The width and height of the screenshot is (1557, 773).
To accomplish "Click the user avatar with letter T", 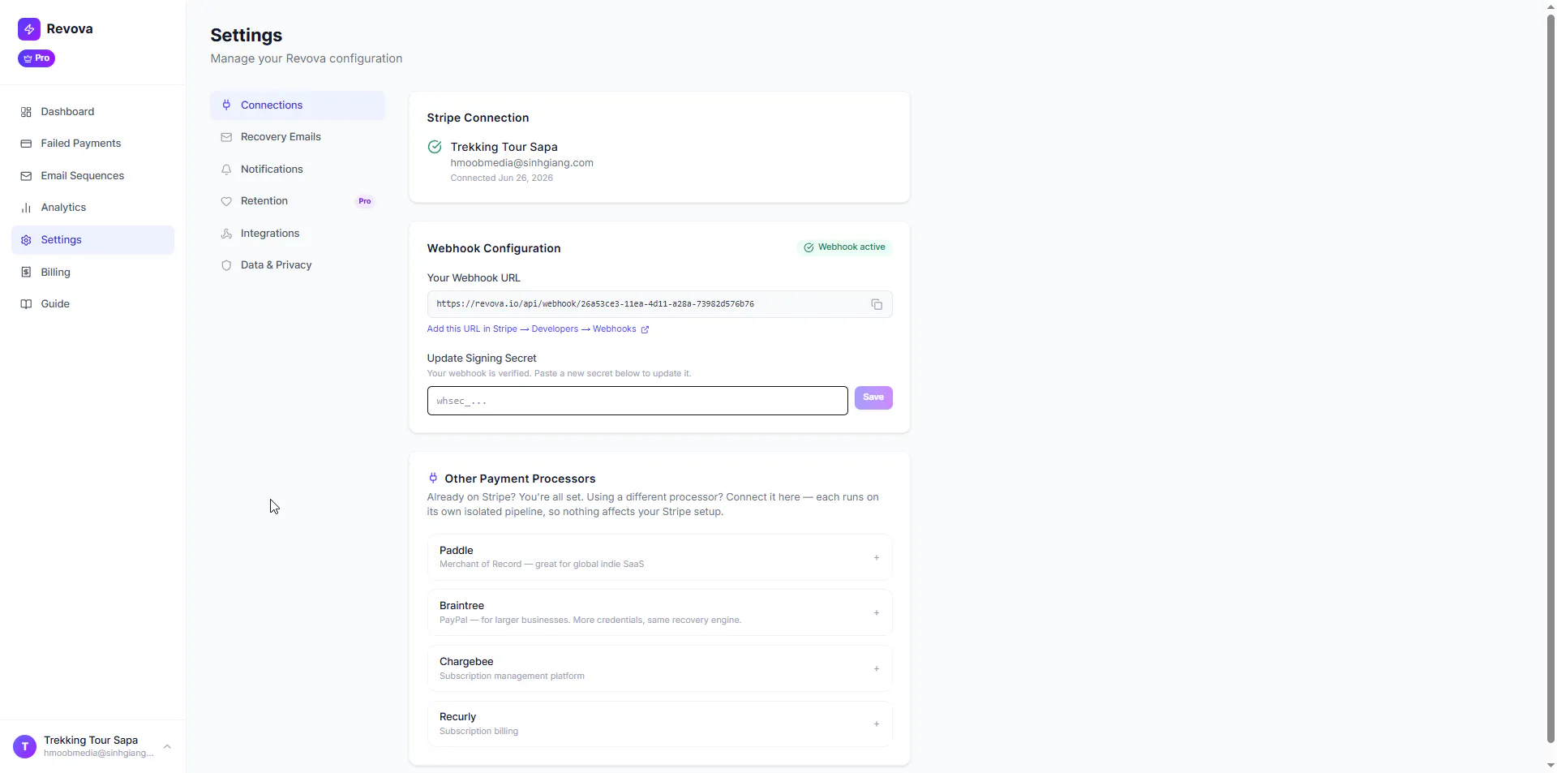I will point(25,746).
